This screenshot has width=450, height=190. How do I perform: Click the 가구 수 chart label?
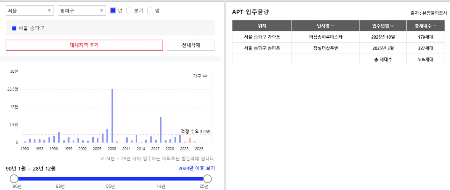point(200,76)
